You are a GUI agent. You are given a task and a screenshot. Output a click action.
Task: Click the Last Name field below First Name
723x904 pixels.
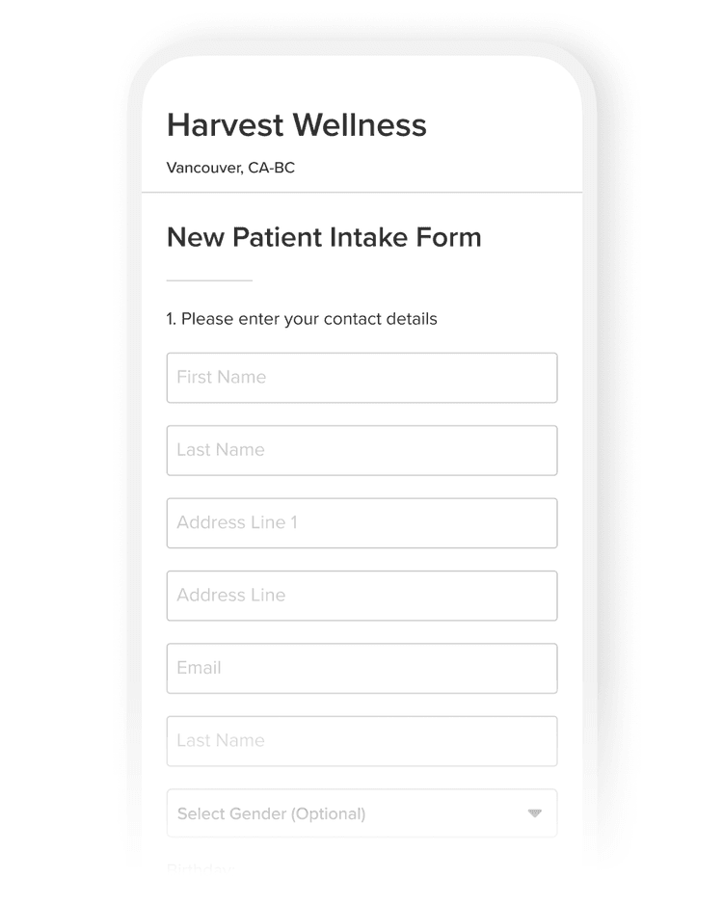click(x=361, y=450)
